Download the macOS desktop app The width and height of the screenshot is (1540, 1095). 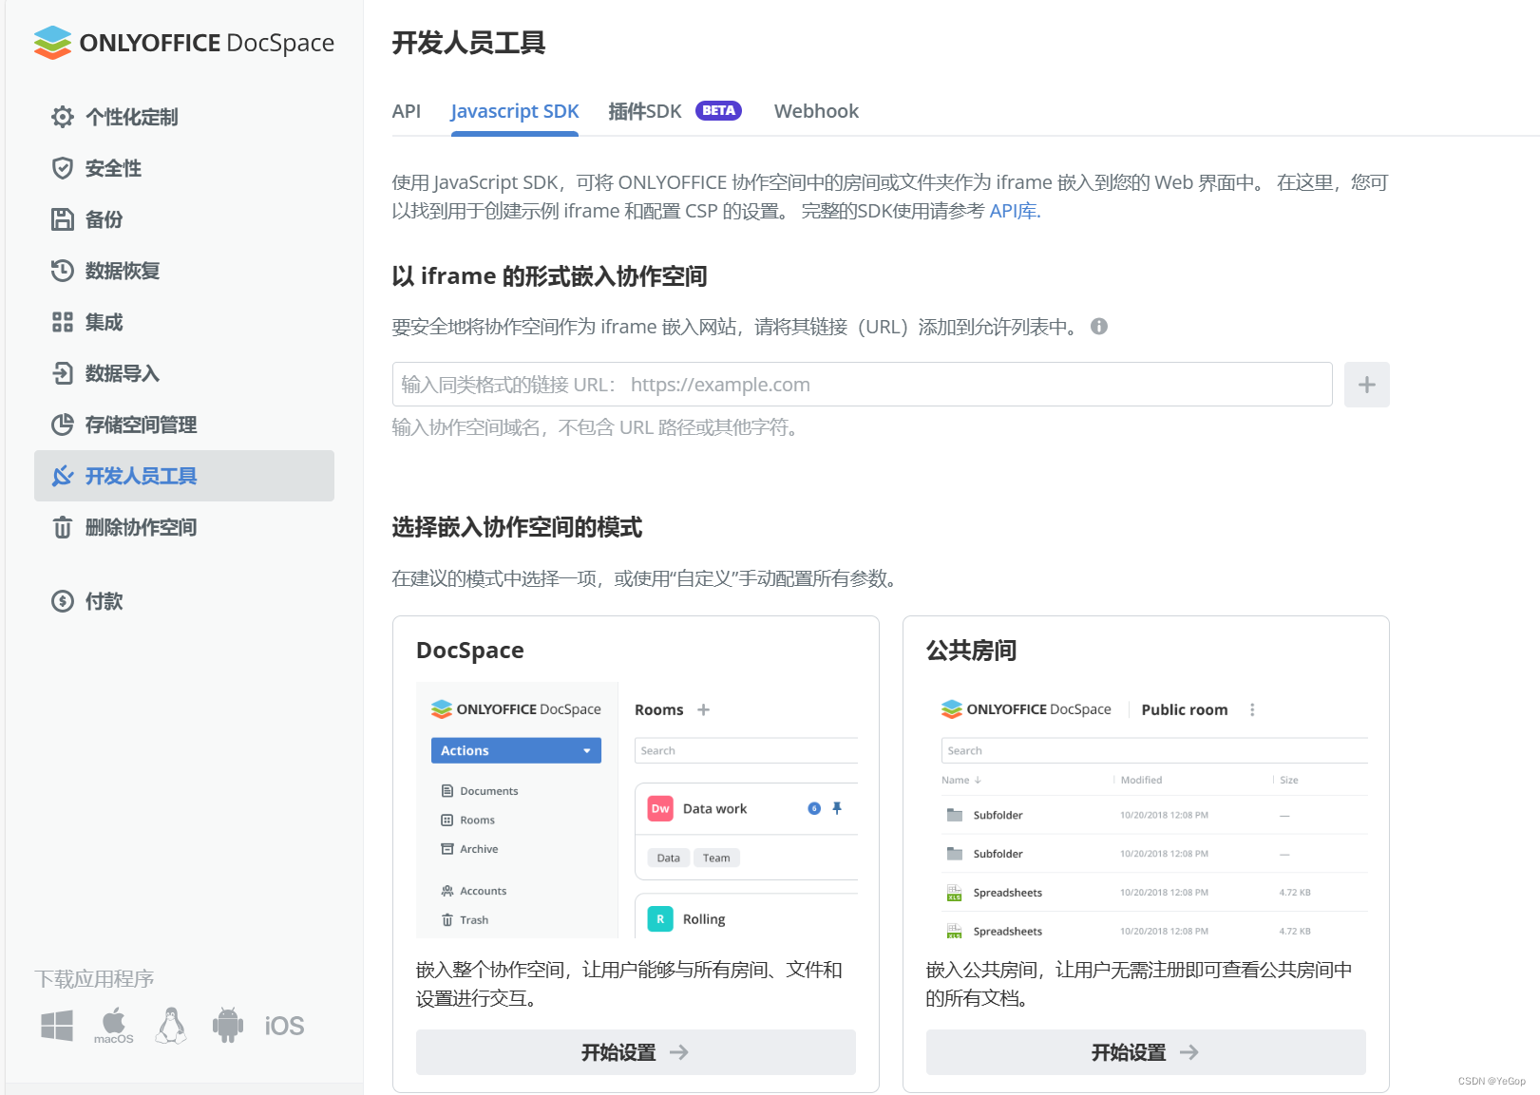pos(114,1026)
